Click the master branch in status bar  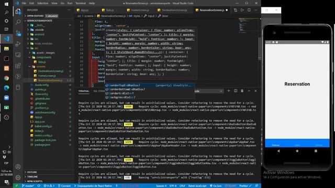click(x=28, y=186)
